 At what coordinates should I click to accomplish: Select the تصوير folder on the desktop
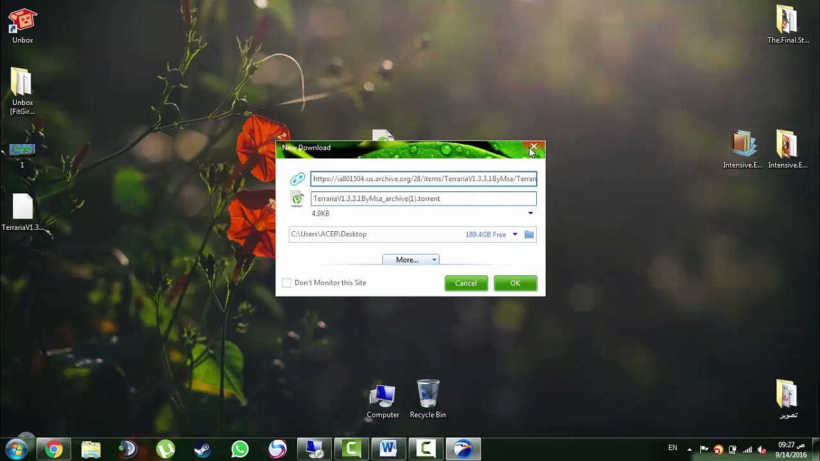click(788, 400)
